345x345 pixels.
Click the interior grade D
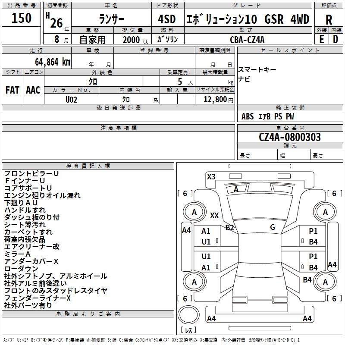336,39
